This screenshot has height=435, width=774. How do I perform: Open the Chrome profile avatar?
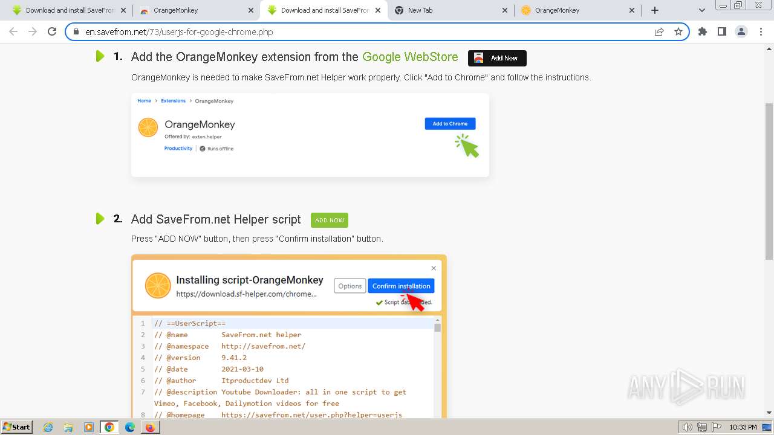coord(741,32)
